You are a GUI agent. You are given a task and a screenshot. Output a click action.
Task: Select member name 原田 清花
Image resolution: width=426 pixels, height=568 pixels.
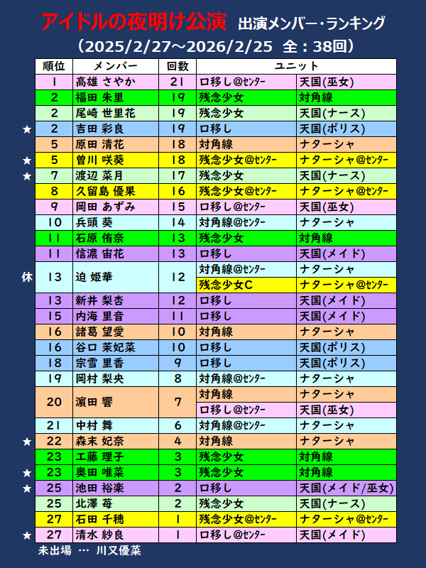coord(99,145)
